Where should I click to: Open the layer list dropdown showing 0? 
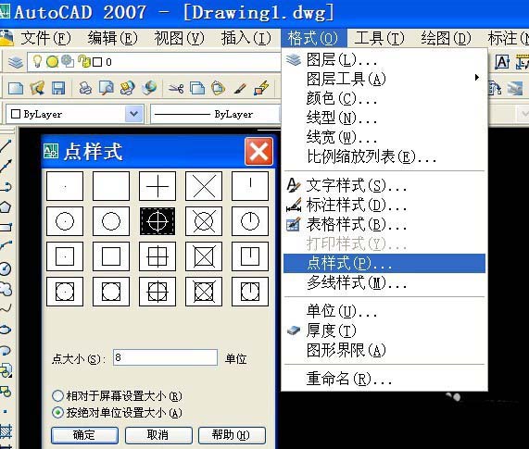[154, 62]
